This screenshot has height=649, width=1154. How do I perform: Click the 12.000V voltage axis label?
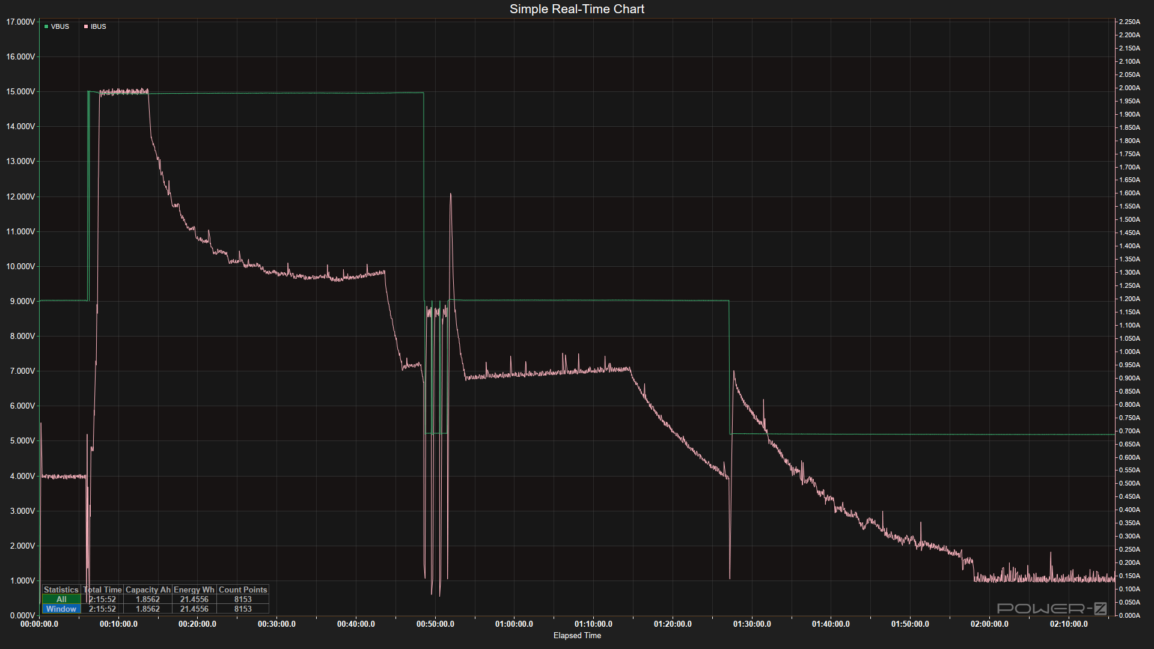(x=20, y=197)
